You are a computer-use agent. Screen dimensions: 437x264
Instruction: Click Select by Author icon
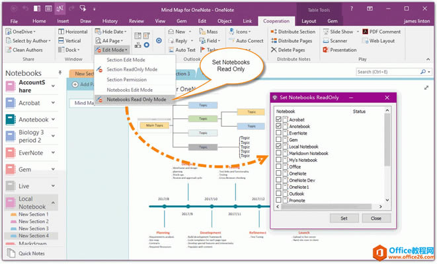coord(9,41)
